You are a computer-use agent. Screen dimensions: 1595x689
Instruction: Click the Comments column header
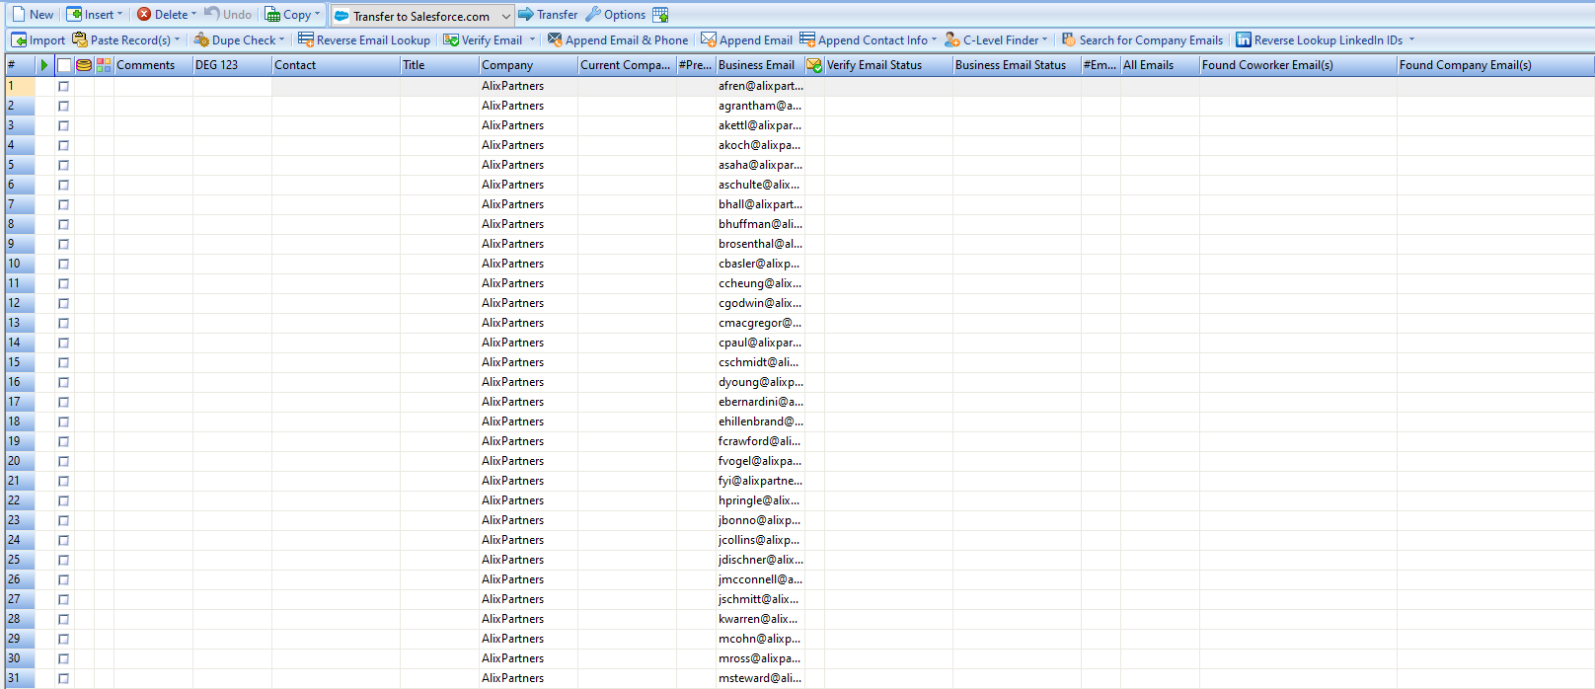[153, 65]
